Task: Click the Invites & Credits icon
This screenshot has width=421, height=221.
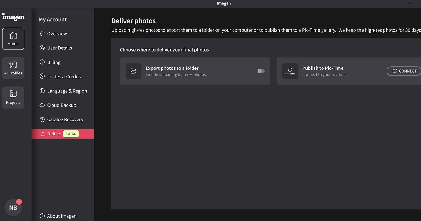Action: point(42,76)
